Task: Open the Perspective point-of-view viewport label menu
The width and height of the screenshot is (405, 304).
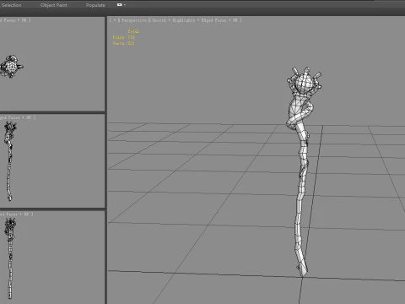Action: point(134,20)
